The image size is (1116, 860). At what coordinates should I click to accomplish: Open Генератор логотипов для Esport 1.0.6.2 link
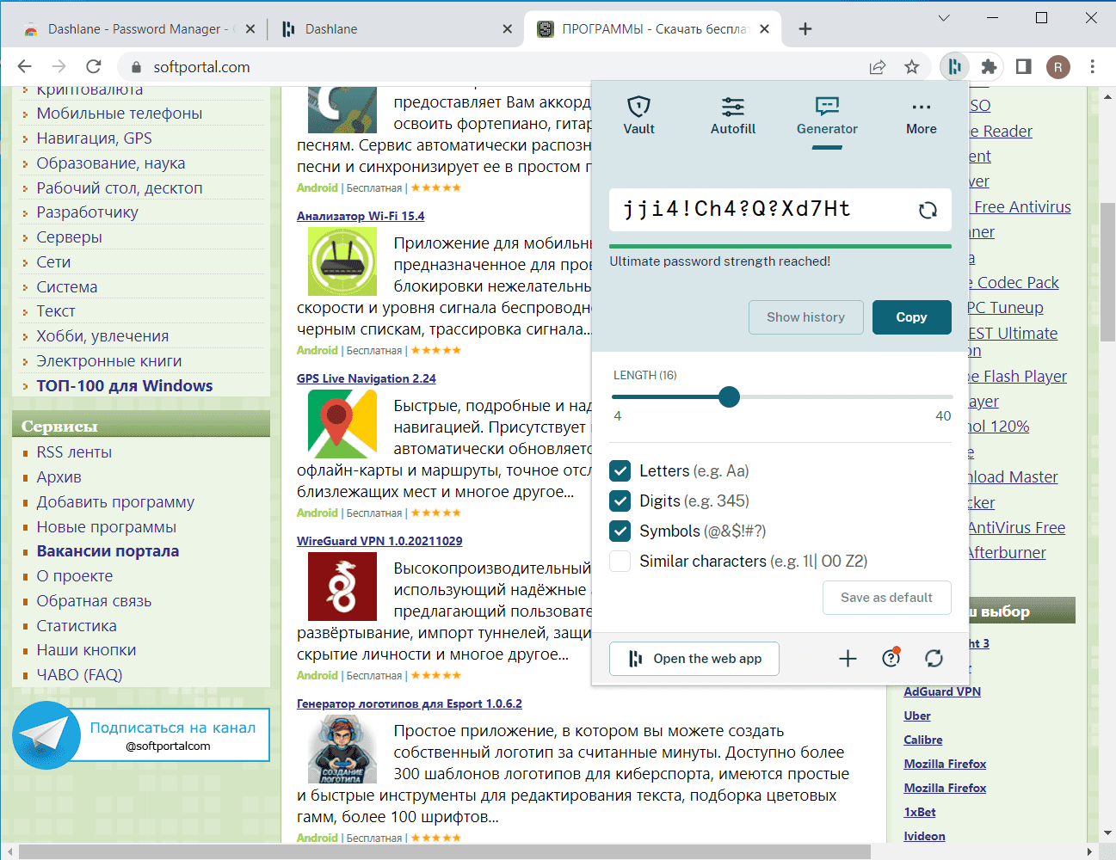click(410, 703)
